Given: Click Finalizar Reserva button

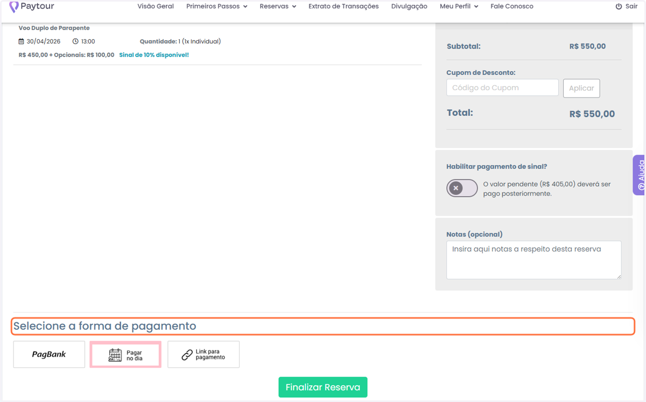Looking at the screenshot, I should click(x=323, y=387).
